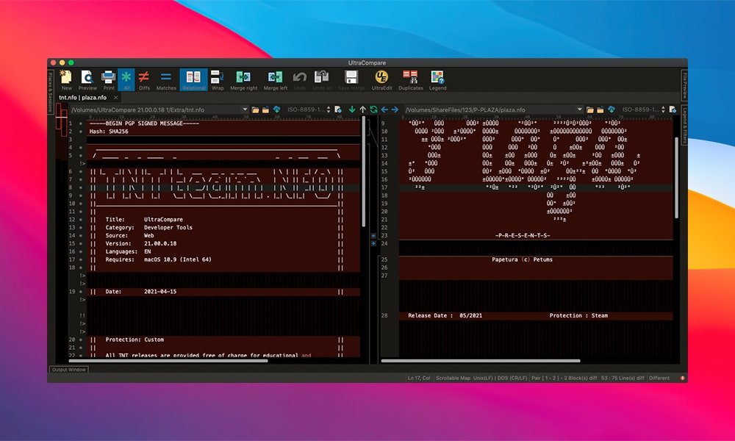This screenshot has width=735, height=441.
Task: Click the Print icon in toolbar
Action: (108, 77)
